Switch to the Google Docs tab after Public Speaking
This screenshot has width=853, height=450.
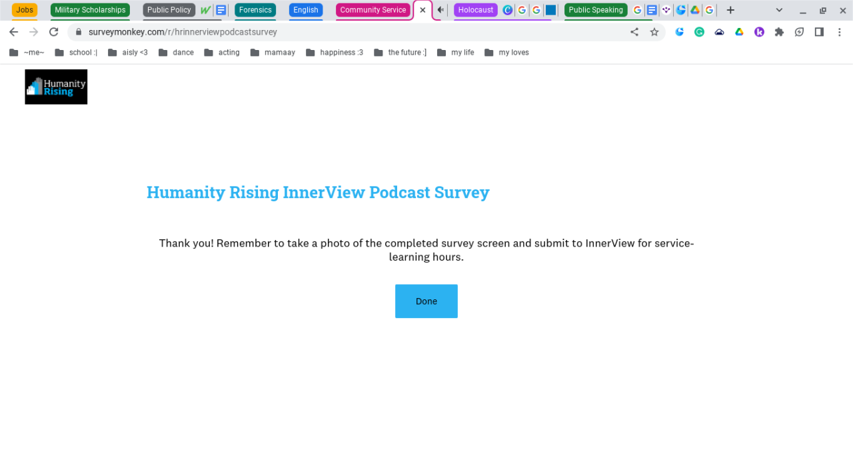coord(652,10)
